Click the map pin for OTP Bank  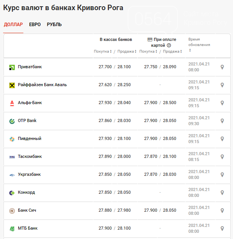coord(222,121)
